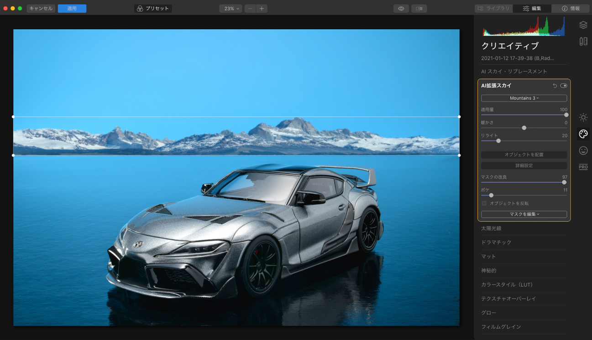Open the 23% zoom level dropdown

coord(231,8)
